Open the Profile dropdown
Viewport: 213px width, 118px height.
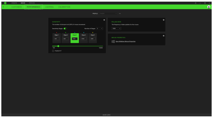pos(108,14)
